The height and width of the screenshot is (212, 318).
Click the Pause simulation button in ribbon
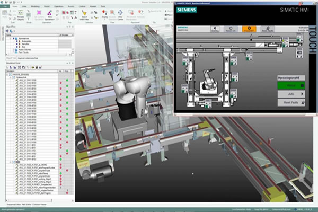coord(169,15)
